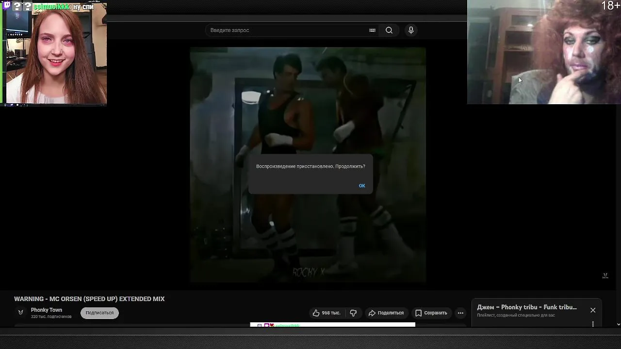Open the on-screen keyboard icon in search
The height and width of the screenshot is (349, 621).
click(x=372, y=30)
